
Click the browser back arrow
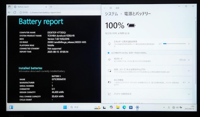pos(9,12)
